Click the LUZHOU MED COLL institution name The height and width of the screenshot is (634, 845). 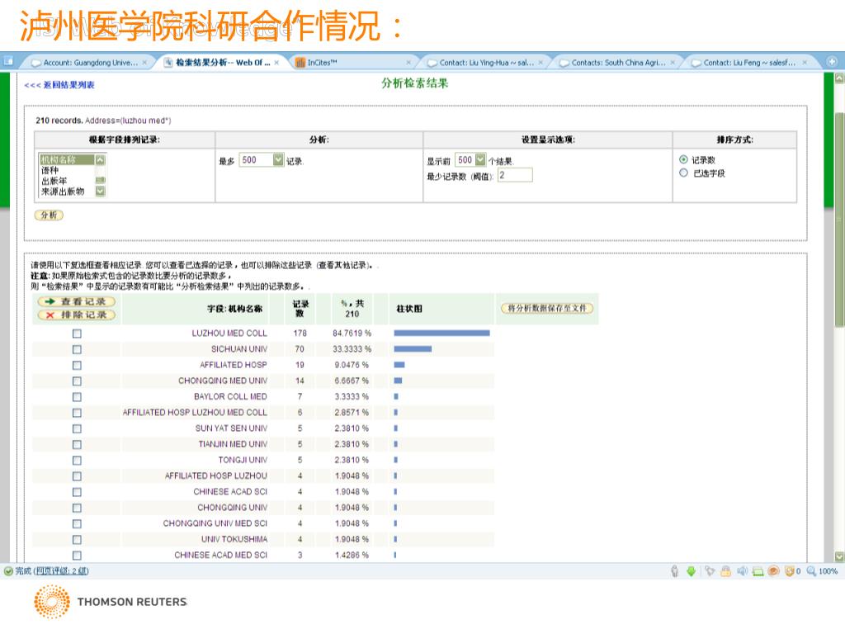click(229, 334)
